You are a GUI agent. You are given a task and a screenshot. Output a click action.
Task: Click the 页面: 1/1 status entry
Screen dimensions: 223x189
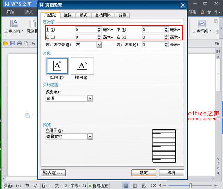coord(13,186)
